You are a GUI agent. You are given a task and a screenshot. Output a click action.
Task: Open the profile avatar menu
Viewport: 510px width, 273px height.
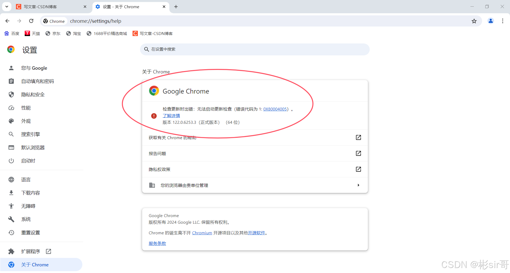491,21
